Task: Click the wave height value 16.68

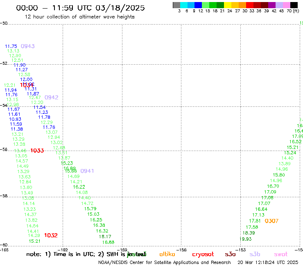Action: coord(108,242)
